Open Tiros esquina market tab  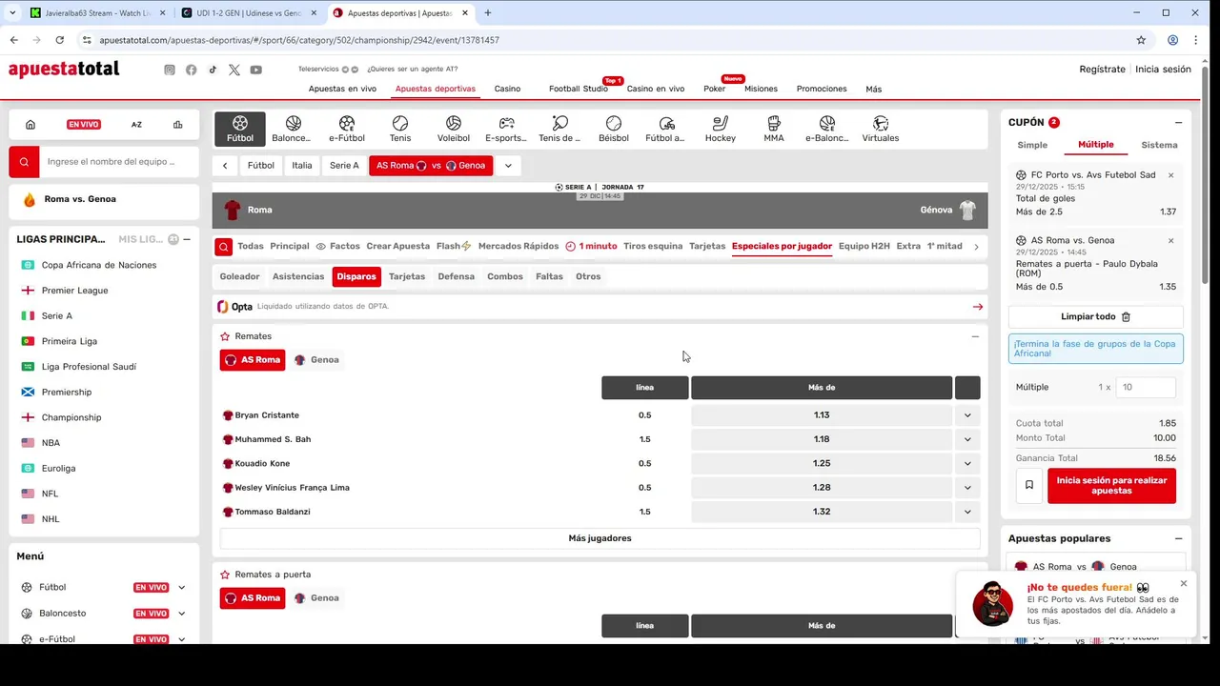[x=653, y=246]
